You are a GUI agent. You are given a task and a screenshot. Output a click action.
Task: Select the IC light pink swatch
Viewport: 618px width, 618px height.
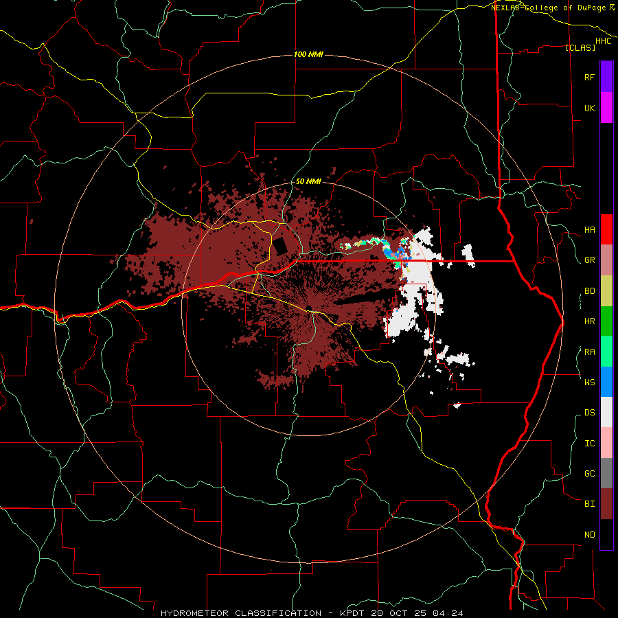(x=606, y=443)
